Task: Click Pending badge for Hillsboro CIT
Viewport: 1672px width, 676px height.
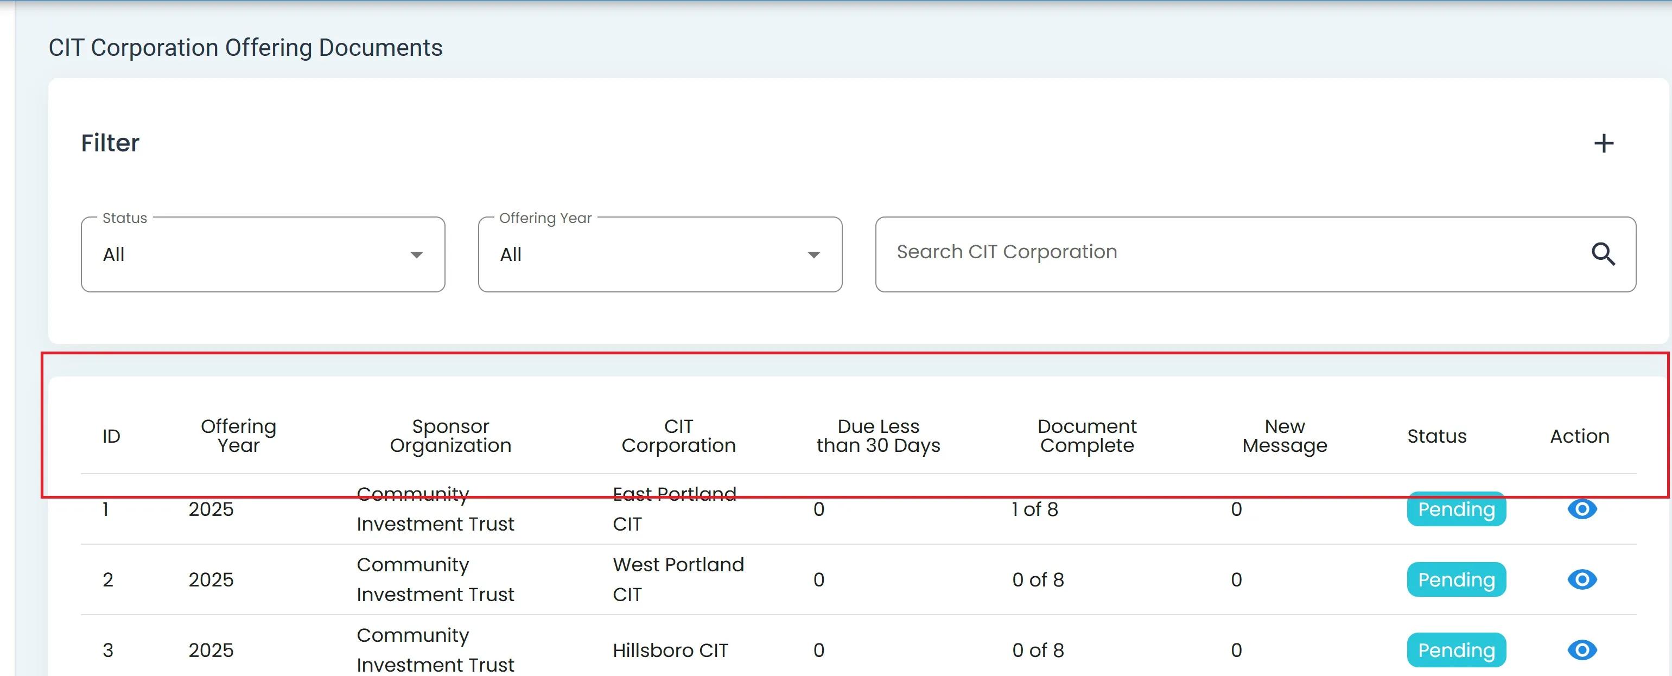Action: click(1456, 649)
